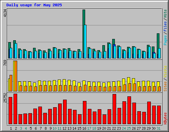This screenshot has height=132, width=169.
Task: Click the orange sites bar for day 2
Action: coord(16,76)
